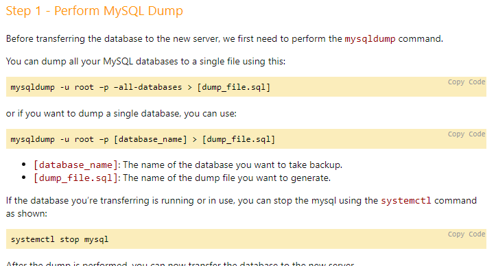This screenshot has height=266, width=496.
Task: Click inside the mysqldump -all-databases code box
Action: tap(246, 86)
